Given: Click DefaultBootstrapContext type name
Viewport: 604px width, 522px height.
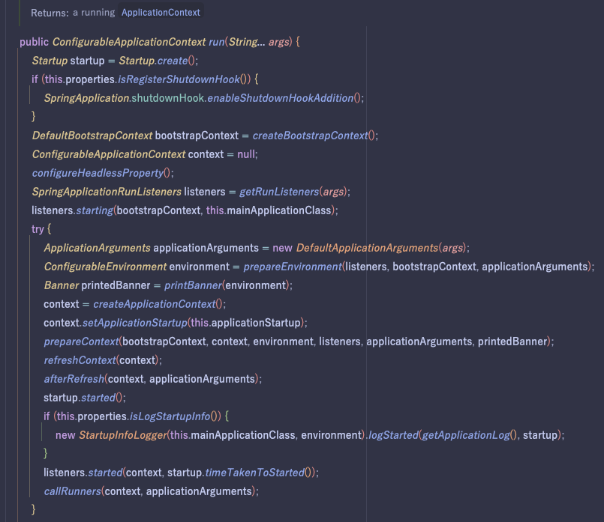Looking at the screenshot, I should click(92, 136).
